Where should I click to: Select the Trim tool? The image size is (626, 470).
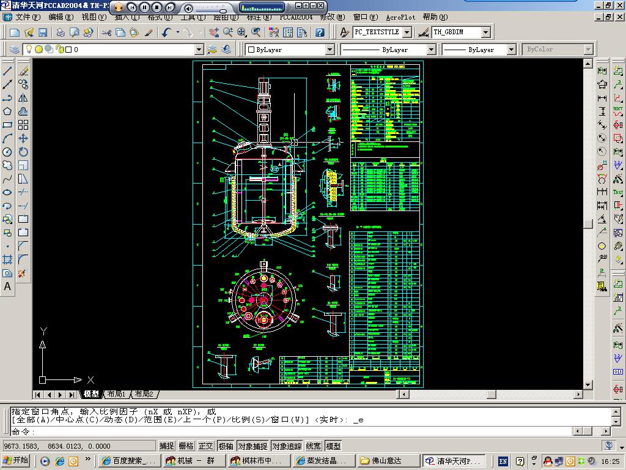(23, 192)
